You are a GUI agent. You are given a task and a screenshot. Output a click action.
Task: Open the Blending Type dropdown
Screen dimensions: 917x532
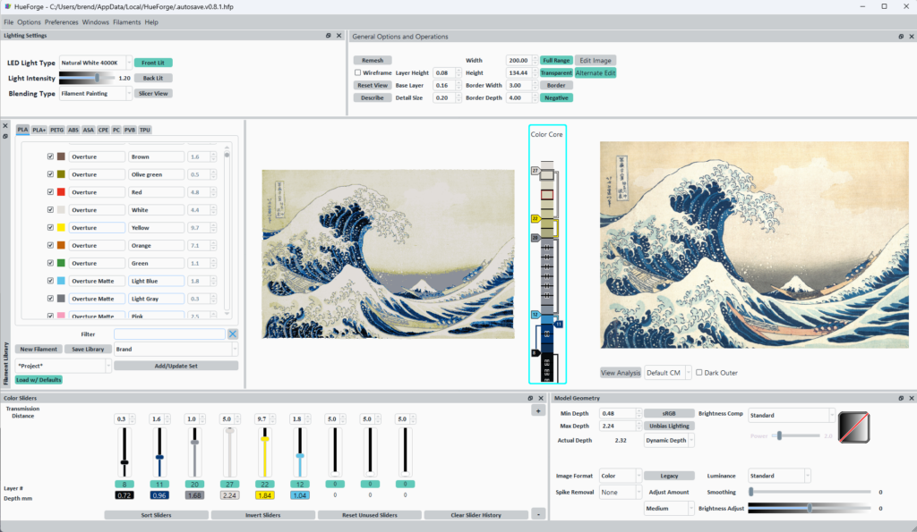tap(96, 94)
